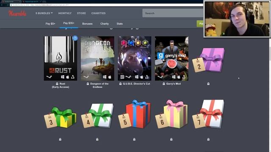Click the lock under Dec 3 gift

click(x=60, y=139)
